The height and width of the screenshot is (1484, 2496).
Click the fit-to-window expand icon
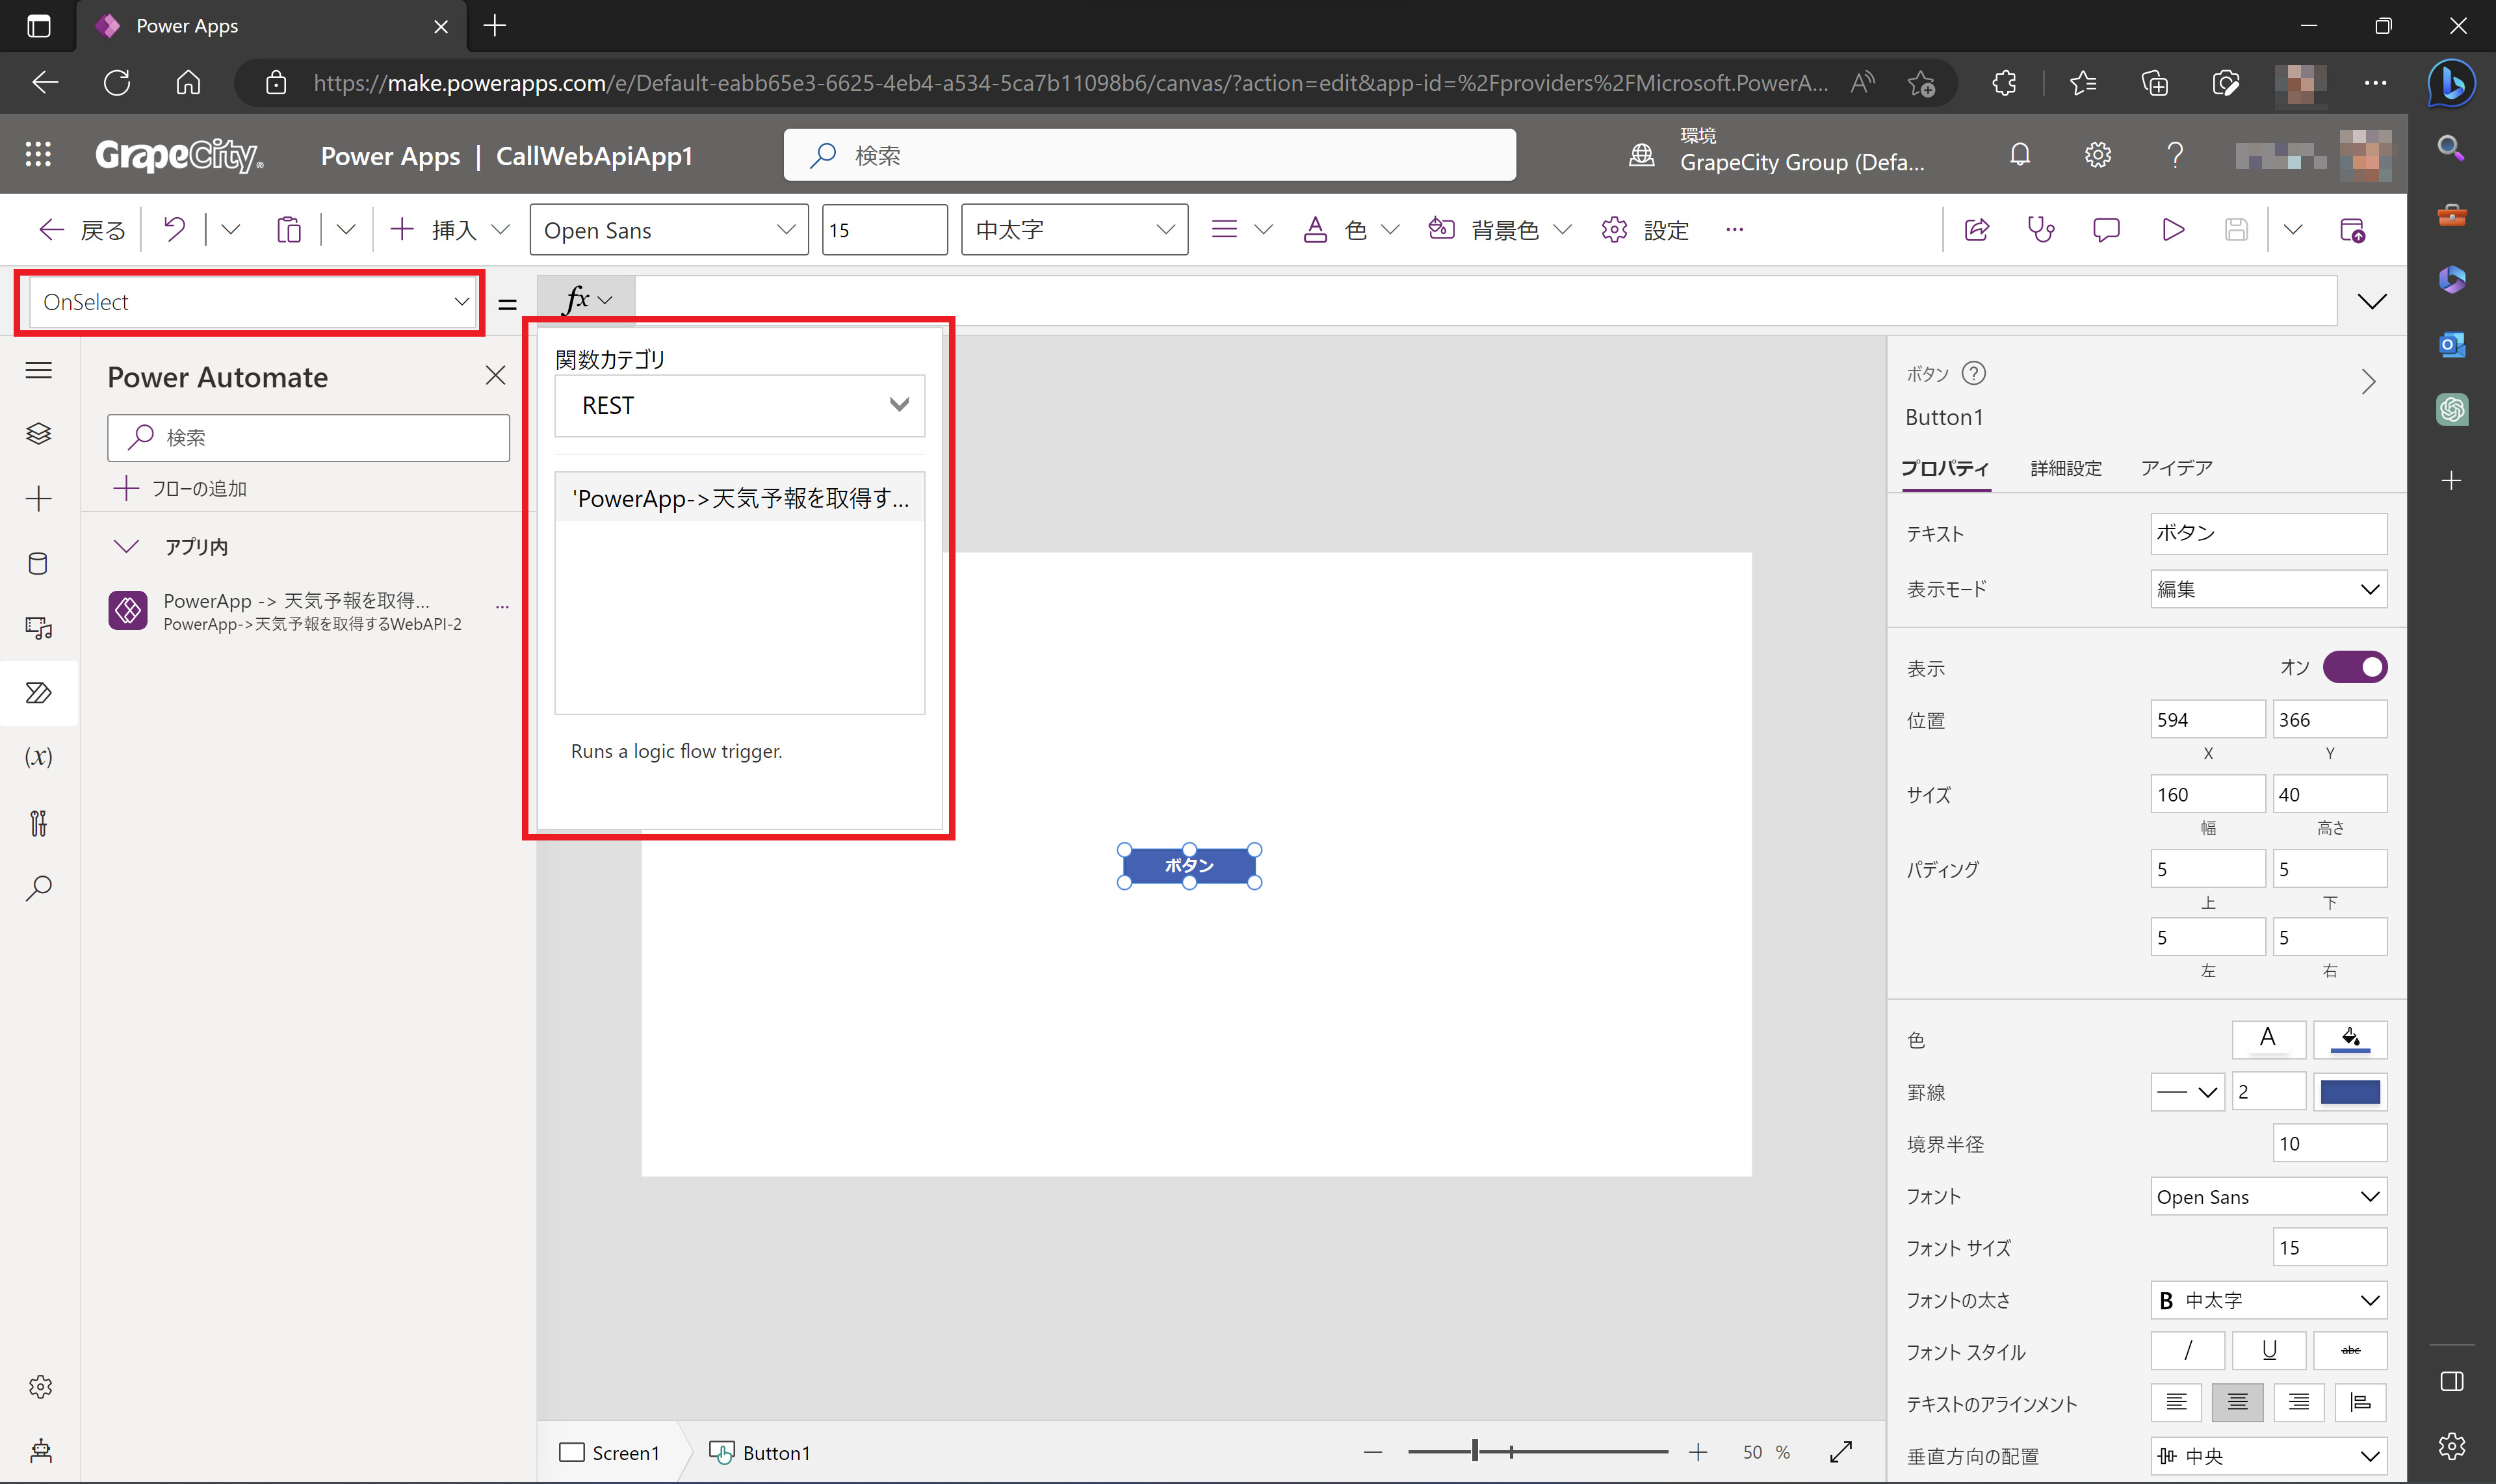click(x=1841, y=1452)
